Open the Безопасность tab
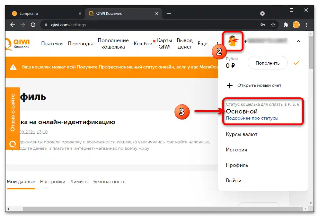 (x=109, y=182)
